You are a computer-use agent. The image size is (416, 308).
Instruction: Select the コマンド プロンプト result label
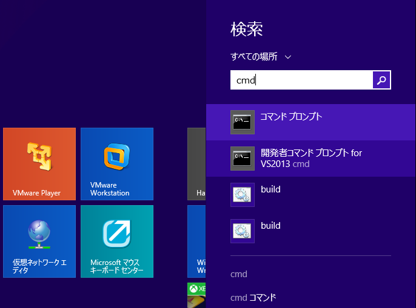(x=291, y=117)
